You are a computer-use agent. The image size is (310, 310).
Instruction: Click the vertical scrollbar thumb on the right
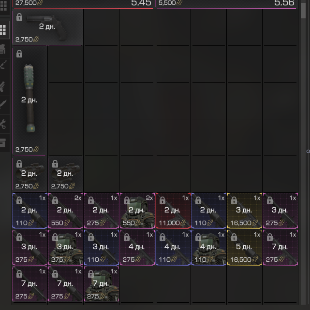[x=303, y=11]
